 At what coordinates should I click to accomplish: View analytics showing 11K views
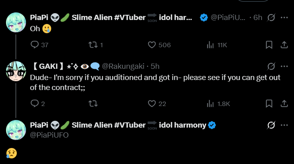point(210,45)
